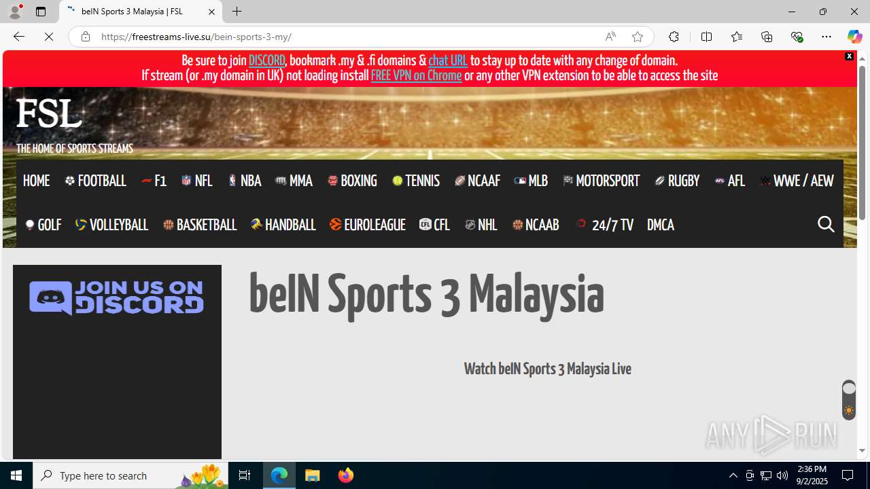Image resolution: width=870 pixels, height=489 pixels.
Task: Click the taskbar search box
Action: tap(130, 475)
